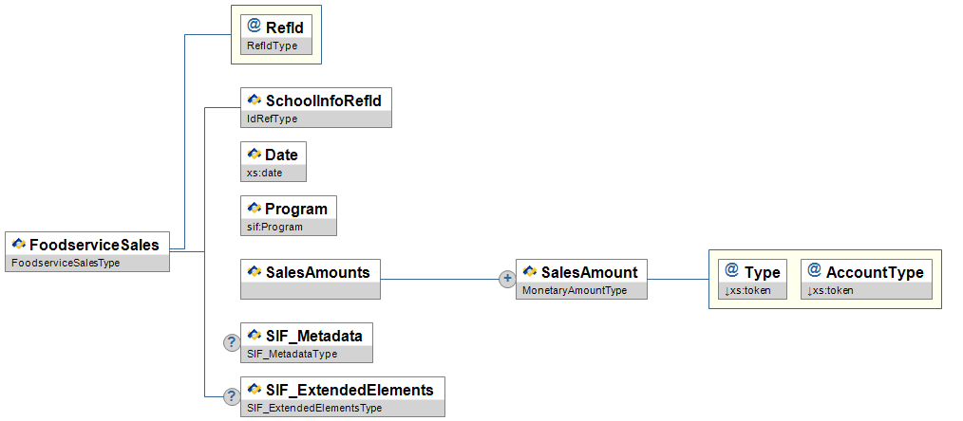Click the SalesAmounts element icon
Viewport: 963px width, 421px height.
coord(254,271)
